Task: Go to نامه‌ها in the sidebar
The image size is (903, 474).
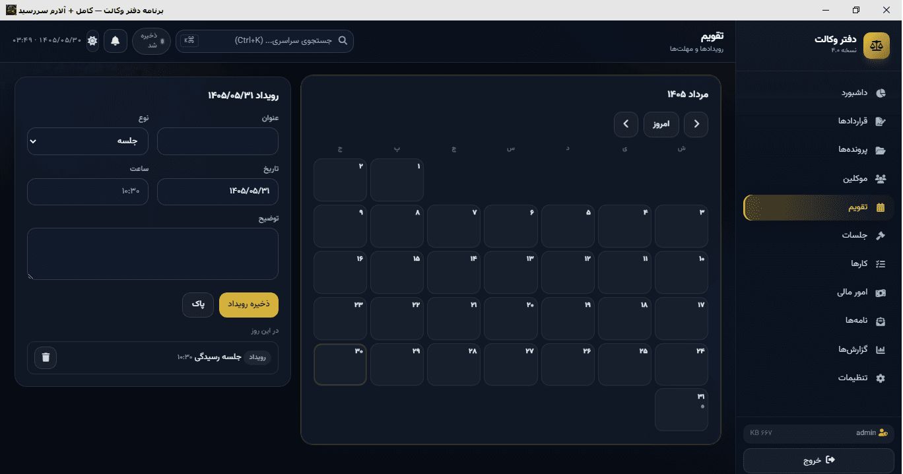Action: tap(819, 321)
